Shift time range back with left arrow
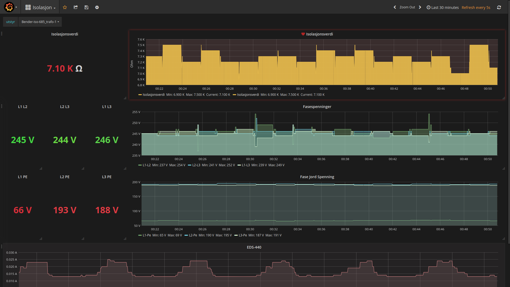This screenshot has width=510, height=287. tap(395, 7)
